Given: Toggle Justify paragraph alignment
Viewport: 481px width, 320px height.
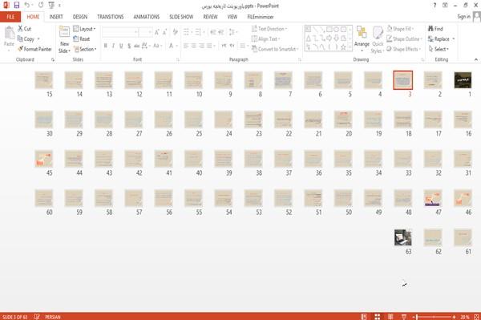Looking at the screenshot, I should coord(209,46).
